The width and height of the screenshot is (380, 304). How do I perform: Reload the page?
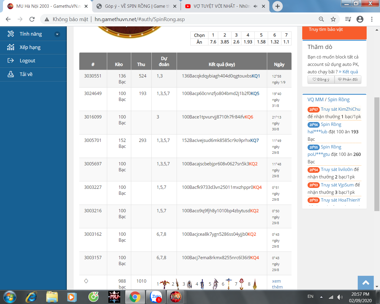coord(32,19)
